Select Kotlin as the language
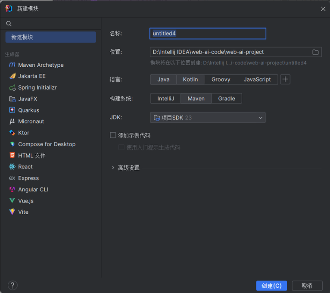330x293 pixels. 190,79
